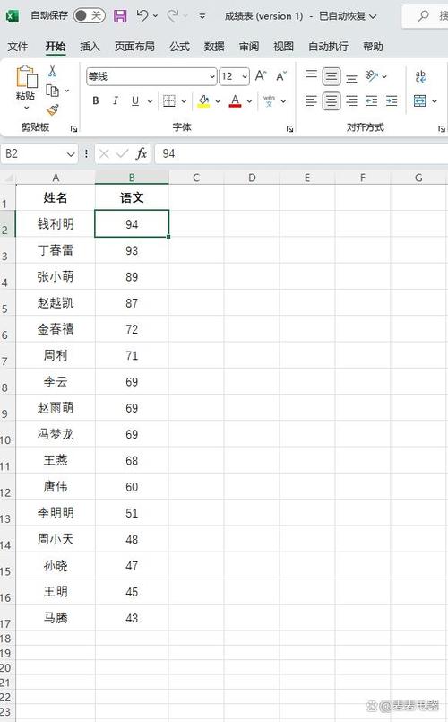Click the search magnifier box
The width and height of the screenshot is (448, 722).
[425, 16]
